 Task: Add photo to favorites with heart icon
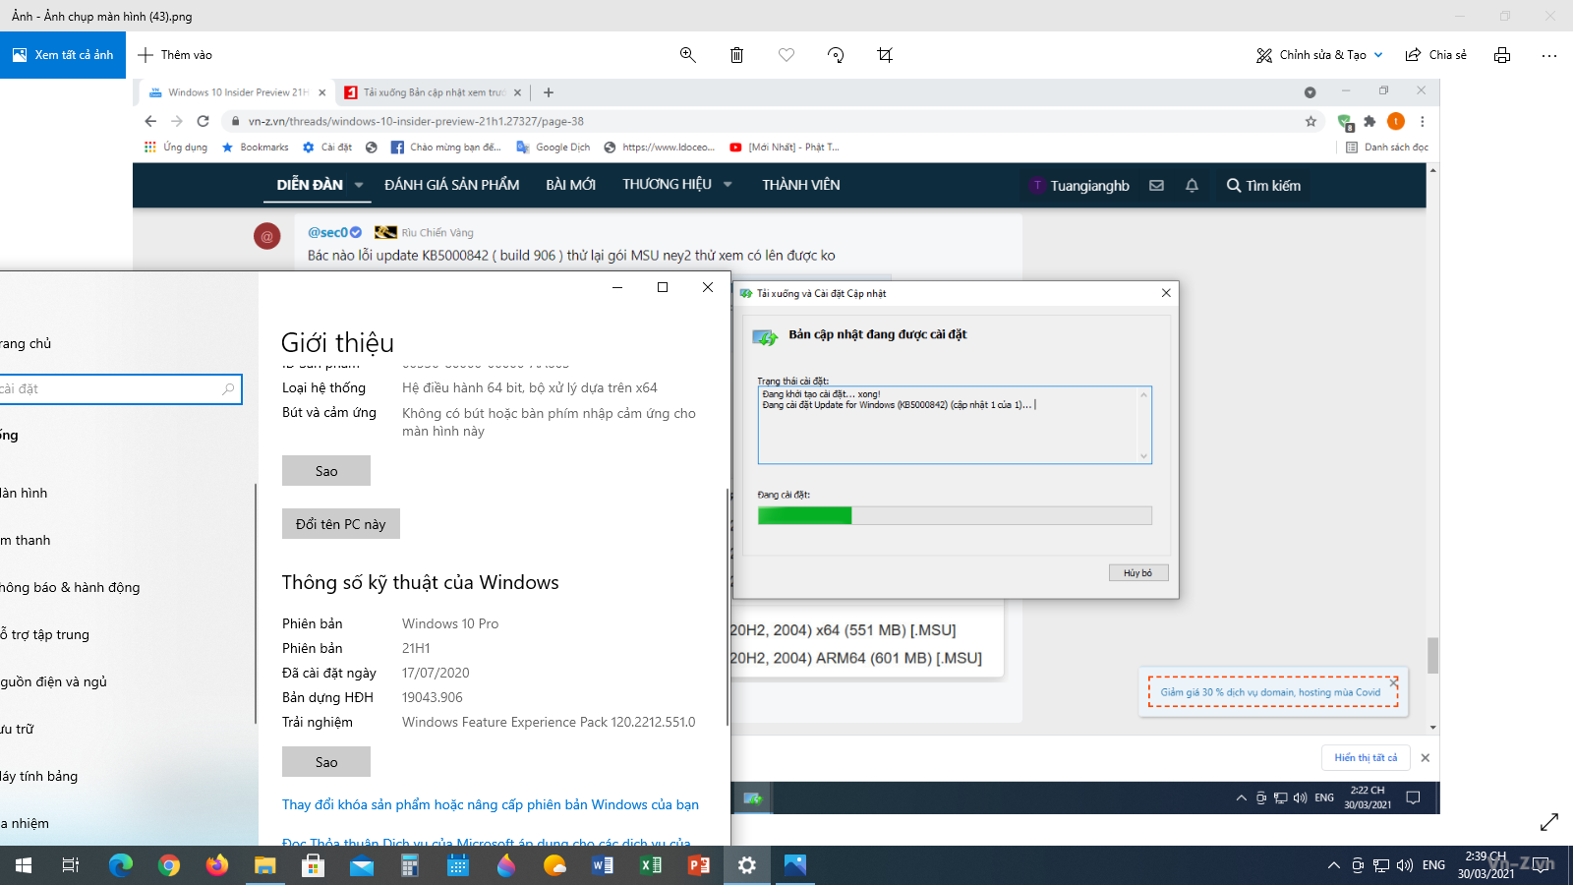tap(786, 55)
